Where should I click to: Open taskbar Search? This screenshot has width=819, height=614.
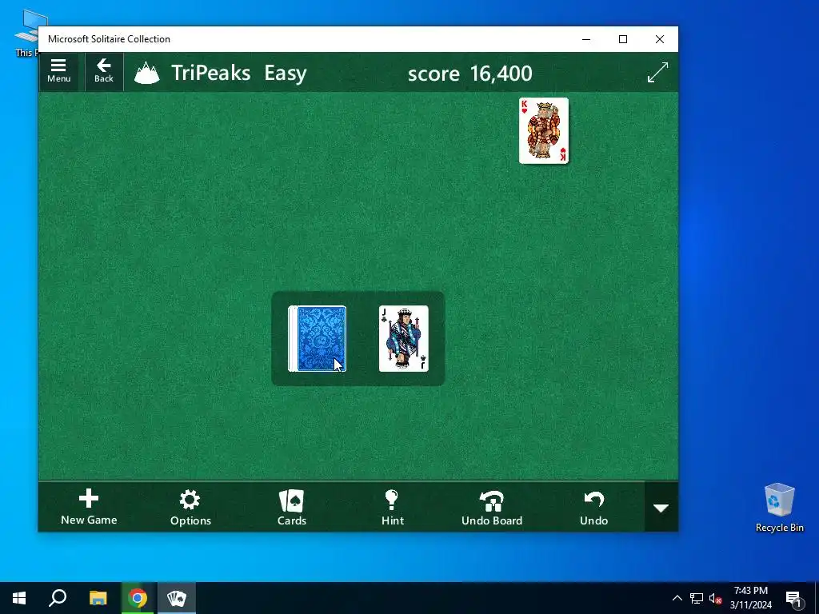click(x=58, y=598)
